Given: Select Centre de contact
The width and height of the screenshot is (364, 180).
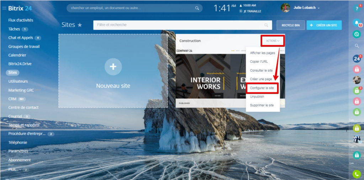Looking at the screenshot, I should pos(23,108).
